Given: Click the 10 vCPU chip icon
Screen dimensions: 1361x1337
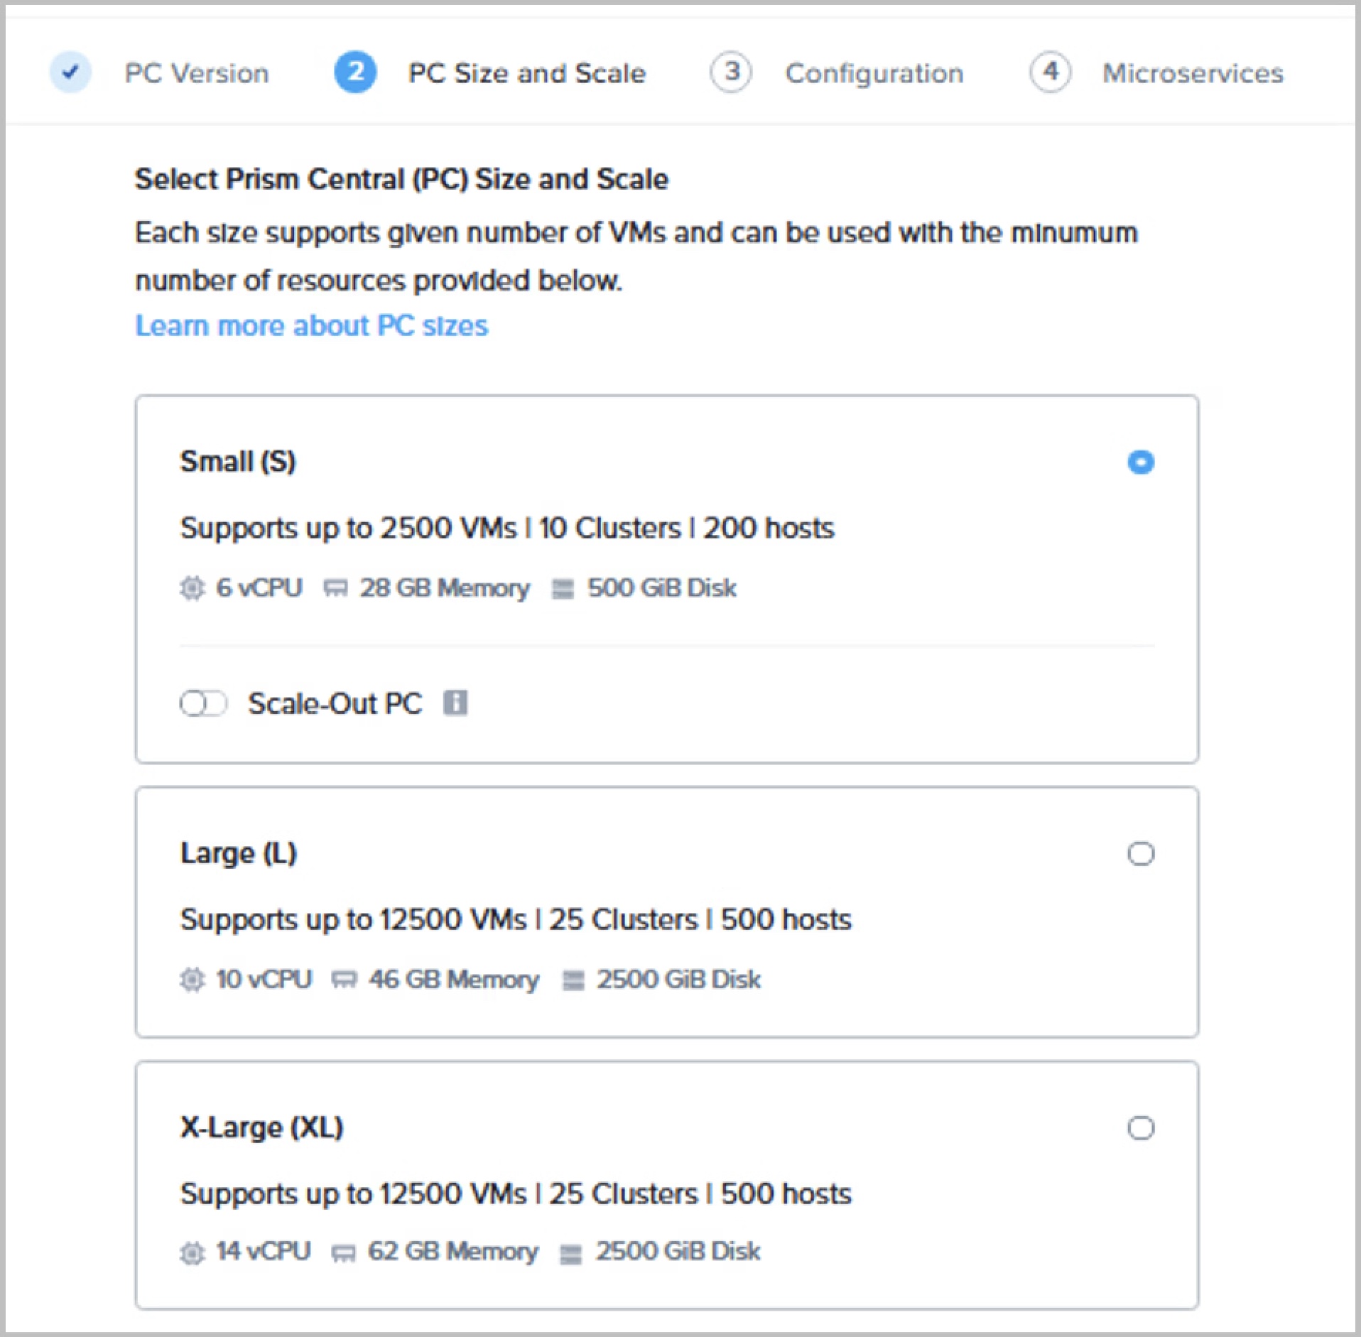Looking at the screenshot, I should tap(192, 980).
